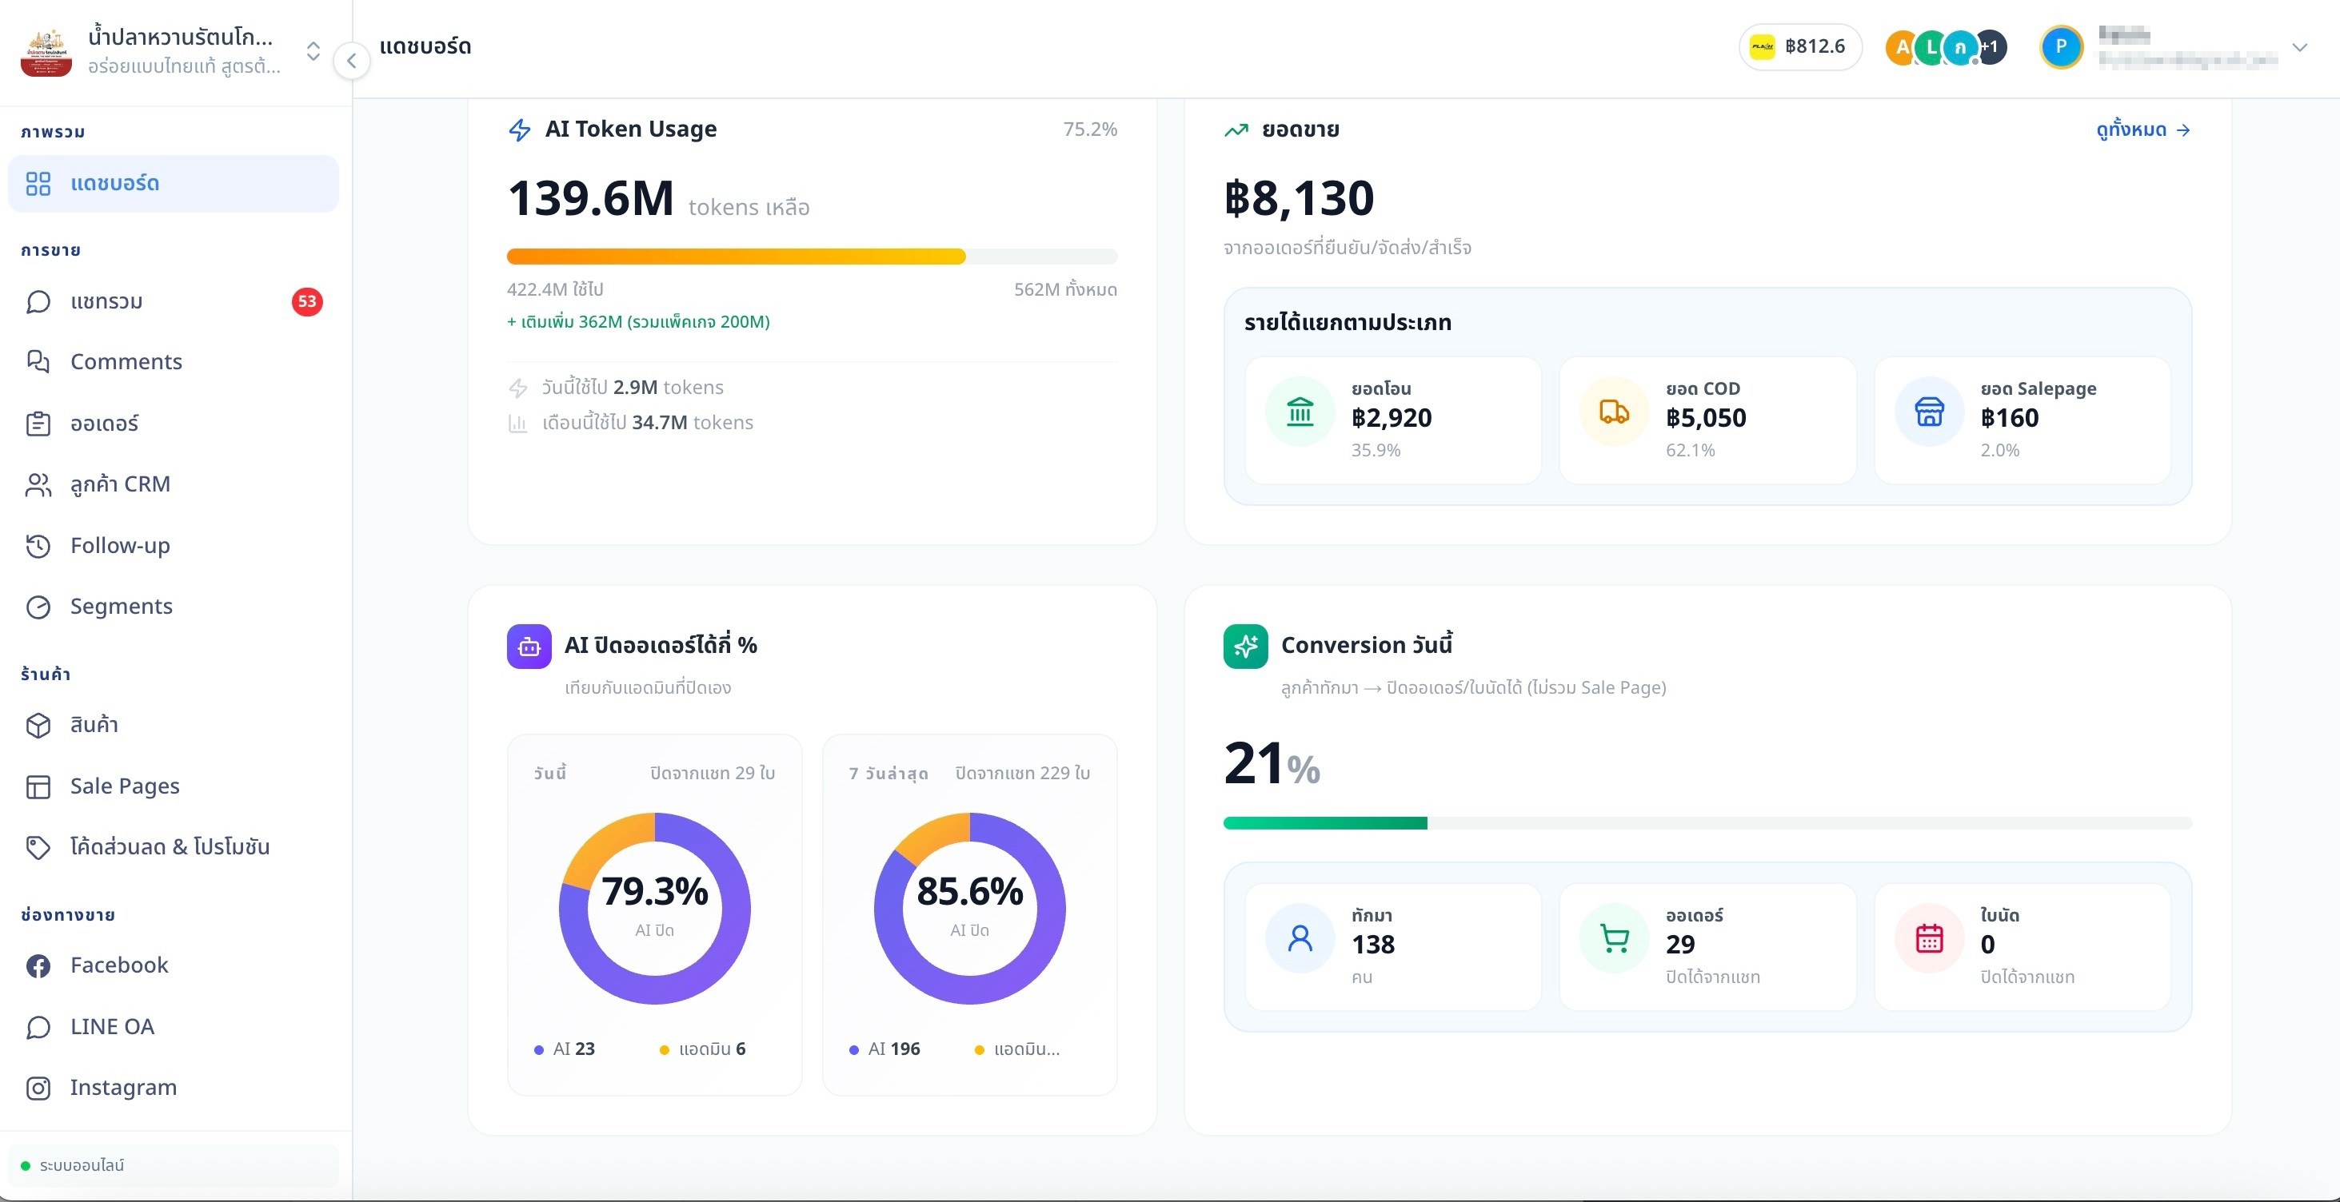
Task: Click the เติมเพิ่ม 362M top-up text
Action: tap(639, 322)
